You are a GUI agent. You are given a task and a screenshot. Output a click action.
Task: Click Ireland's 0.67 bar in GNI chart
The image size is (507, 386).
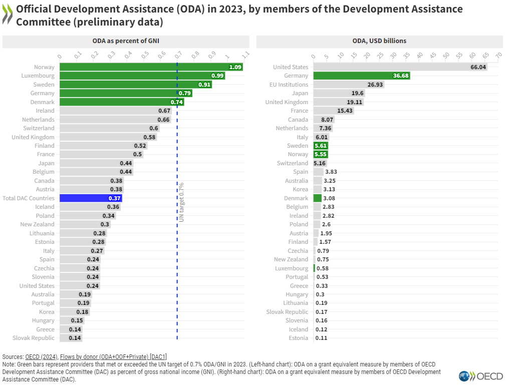click(x=115, y=111)
